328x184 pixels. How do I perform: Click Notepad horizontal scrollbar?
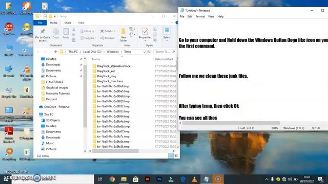click(x=231, y=123)
